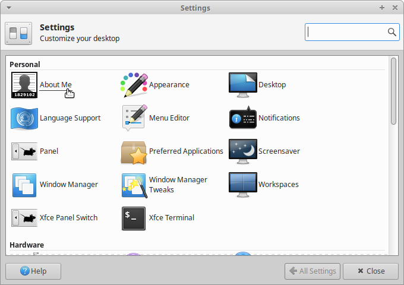Viewport: 404px width, 285px height.
Task: Click the Settings switches icon in header
Action: [x=18, y=33]
